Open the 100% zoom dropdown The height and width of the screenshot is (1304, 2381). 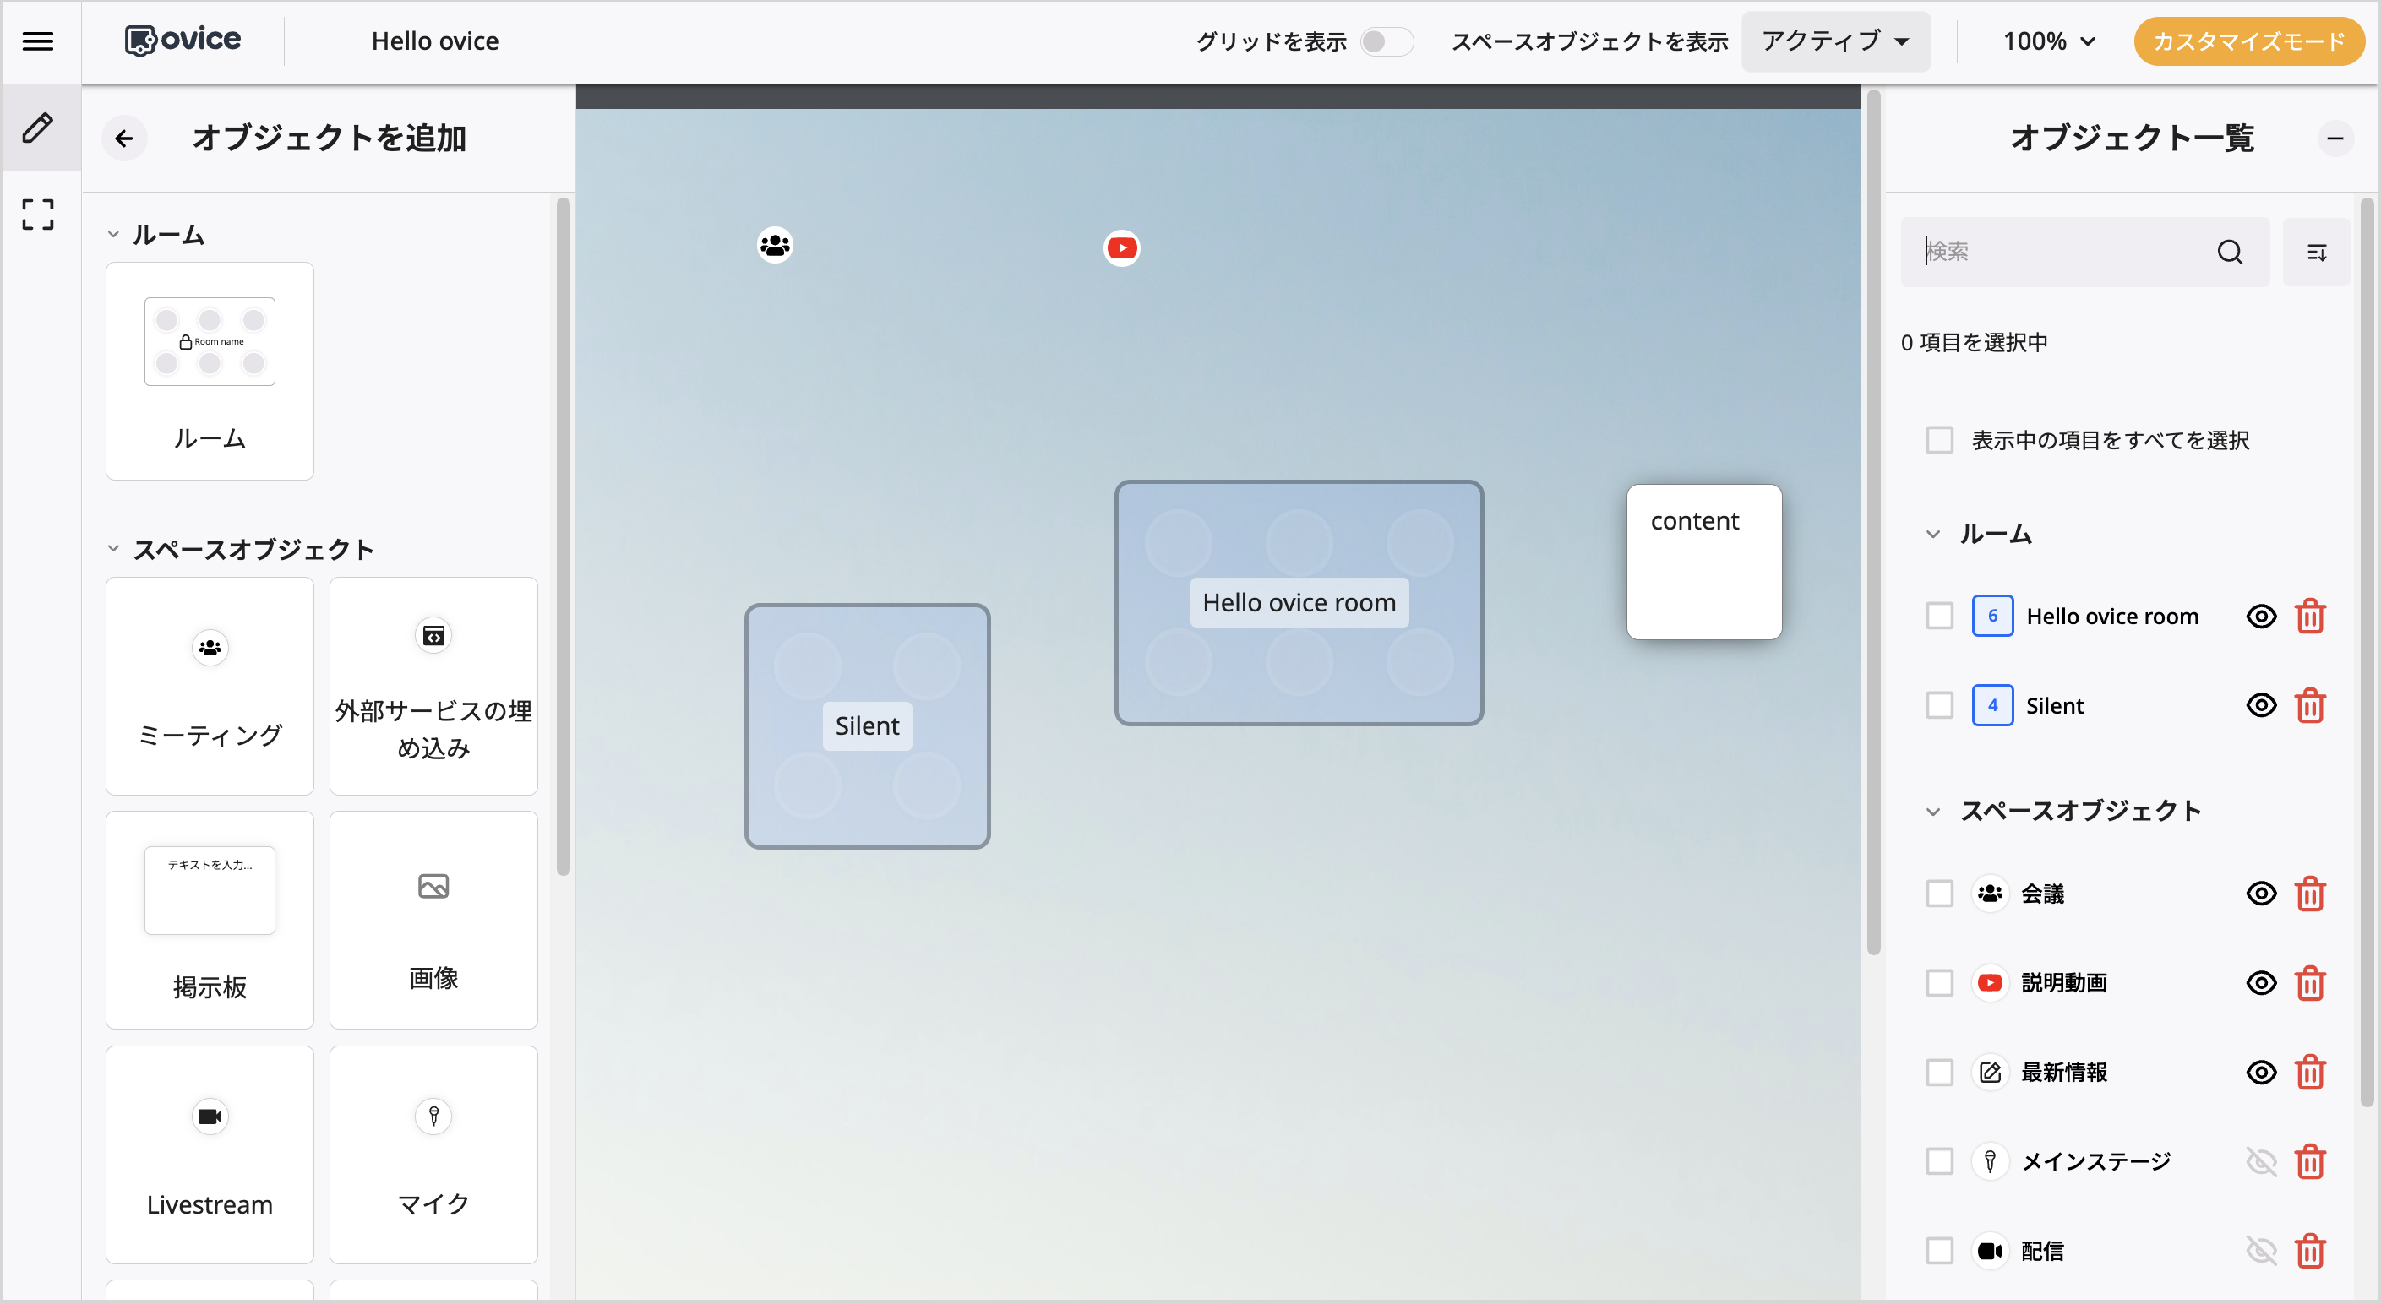pyautogui.click(x=2049, y=41)
